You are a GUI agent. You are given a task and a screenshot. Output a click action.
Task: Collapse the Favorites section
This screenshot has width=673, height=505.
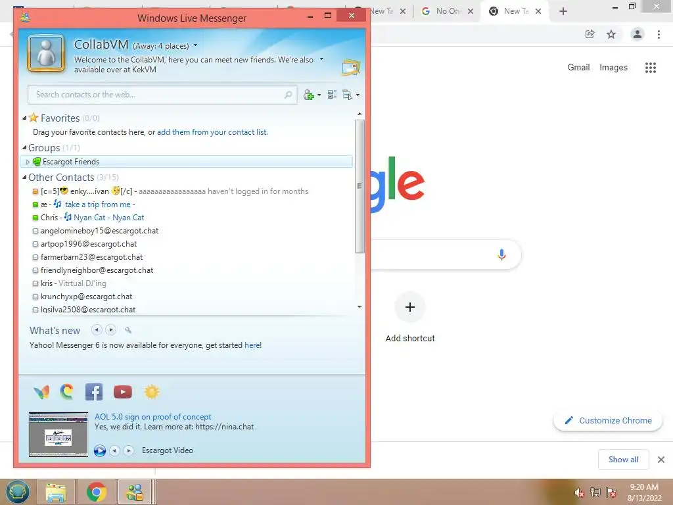[24, 118]
